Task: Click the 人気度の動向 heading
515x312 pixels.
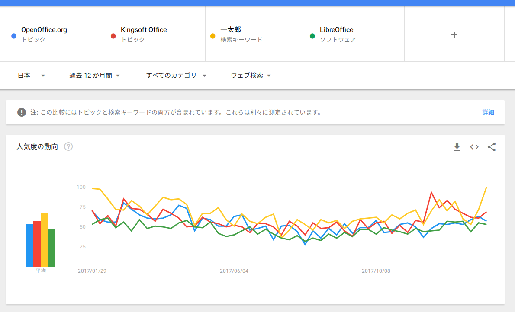Action: click(x=38, y=146)
